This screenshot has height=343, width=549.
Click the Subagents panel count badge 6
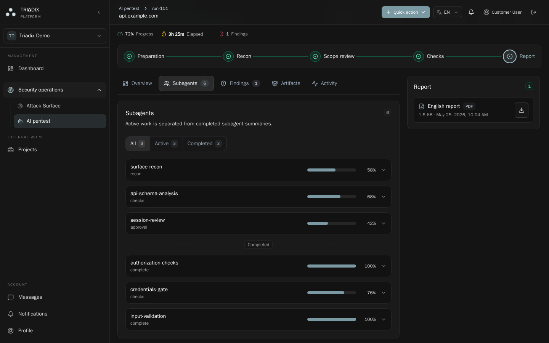click(387, 113)
